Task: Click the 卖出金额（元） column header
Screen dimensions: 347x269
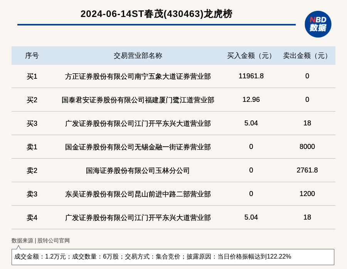Action: click(x=307, y=56)
